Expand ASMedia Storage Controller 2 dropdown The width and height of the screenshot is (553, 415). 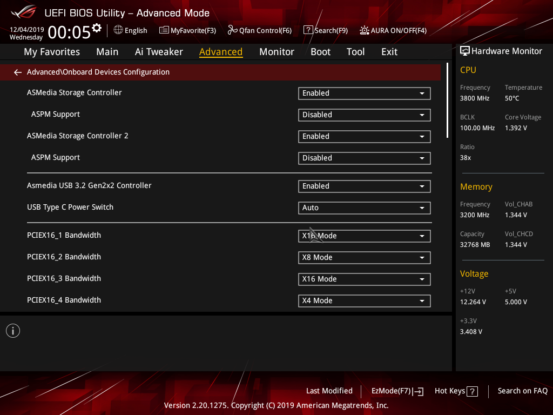click(365, 137)
